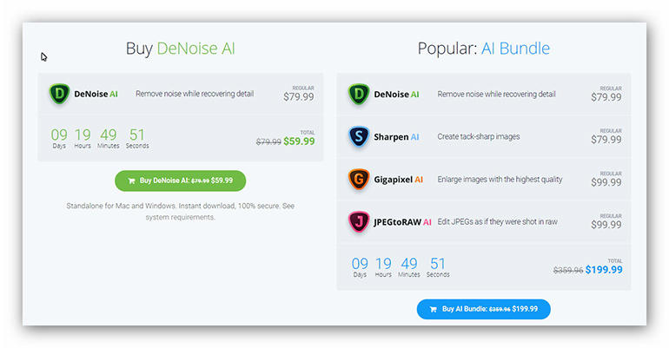
Task: Click the Seconds countdown in AI Bundle panel
Action: [438, 266]
